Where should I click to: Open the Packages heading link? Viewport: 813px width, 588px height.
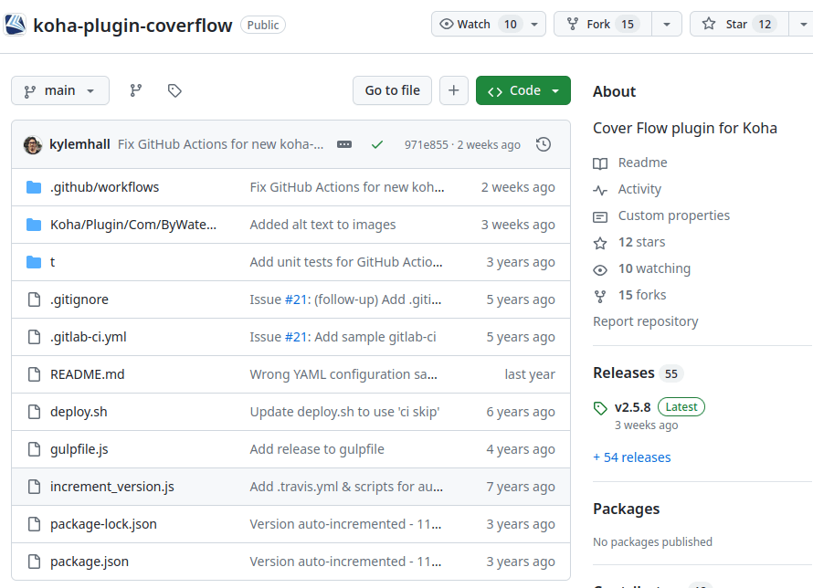627,509
